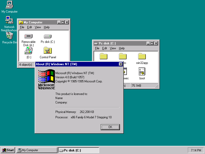
Task: Click the Pc disk (C:) window title bar icon
Action: click(x=96, y=43)
